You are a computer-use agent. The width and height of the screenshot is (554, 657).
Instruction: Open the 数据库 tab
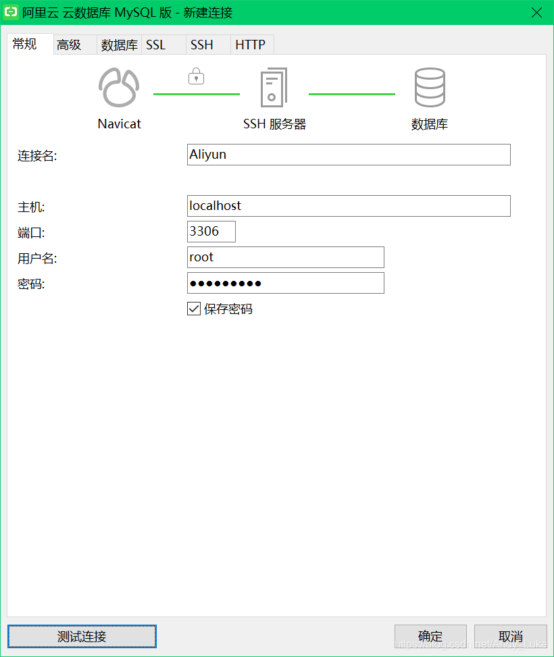pyautogui.click(x=119, y=45)
